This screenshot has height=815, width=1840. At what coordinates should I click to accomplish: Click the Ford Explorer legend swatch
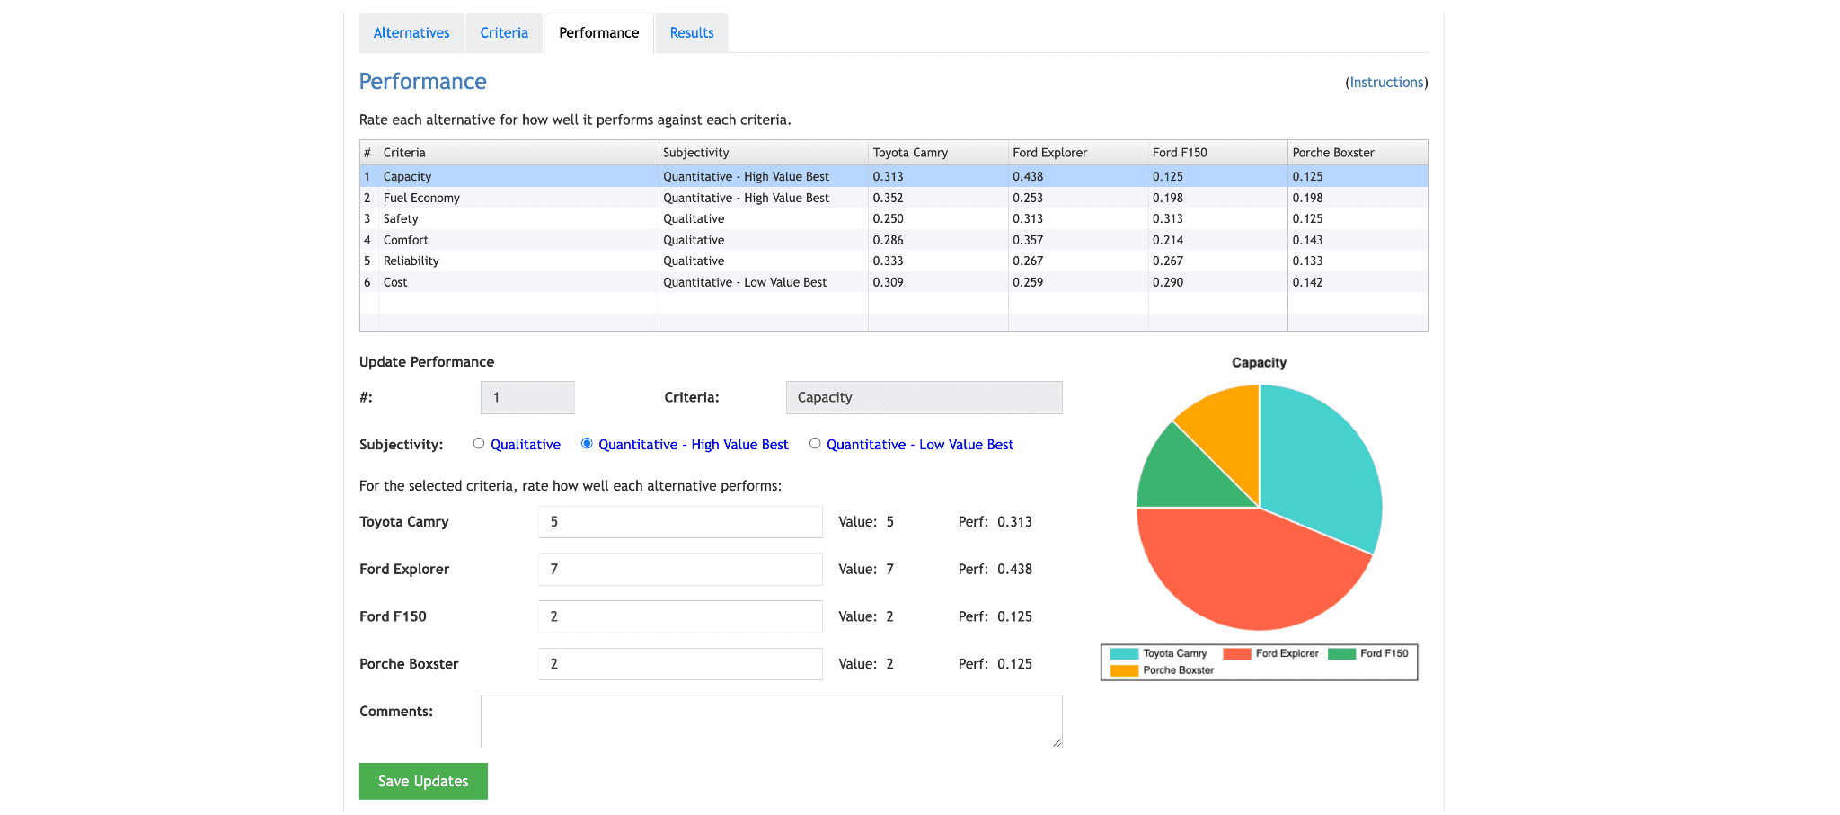(x=1237, y=654)
